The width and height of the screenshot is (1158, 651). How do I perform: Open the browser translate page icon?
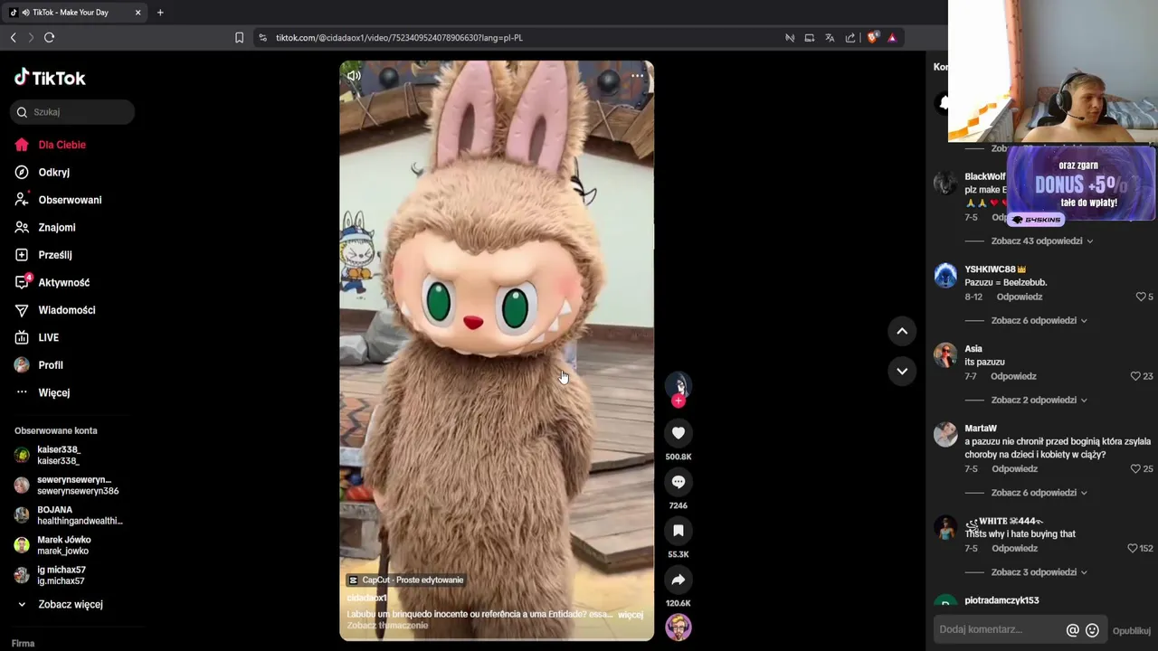coord(830,38)
